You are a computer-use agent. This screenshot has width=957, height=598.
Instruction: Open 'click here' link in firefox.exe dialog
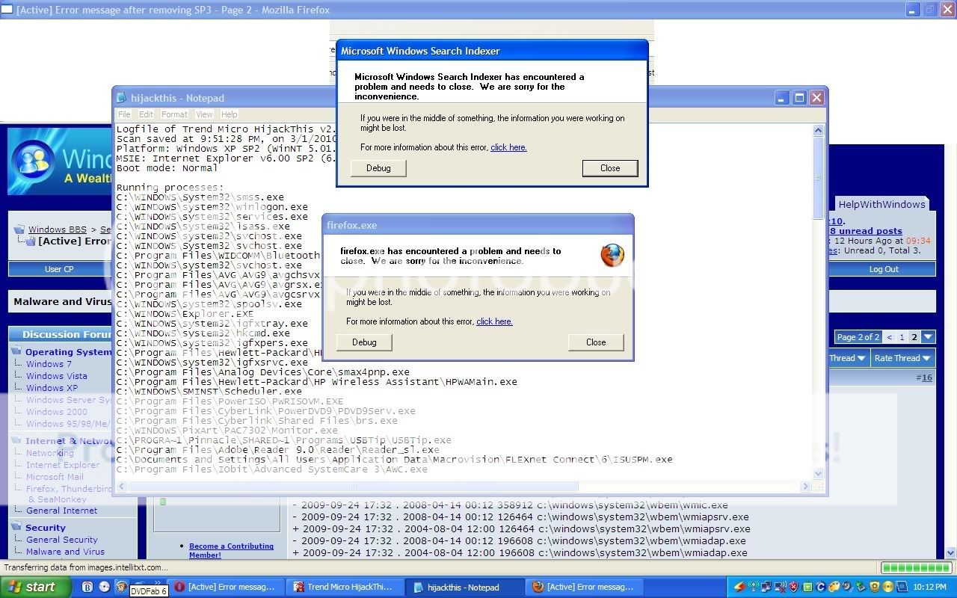tap(494, 321)
